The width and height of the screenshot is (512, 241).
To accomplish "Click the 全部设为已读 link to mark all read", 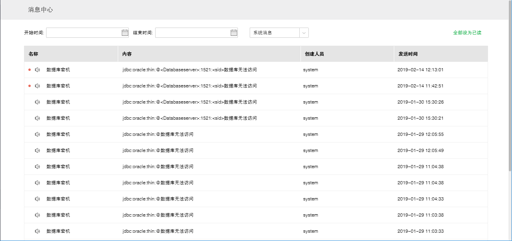I will point(466,33).
